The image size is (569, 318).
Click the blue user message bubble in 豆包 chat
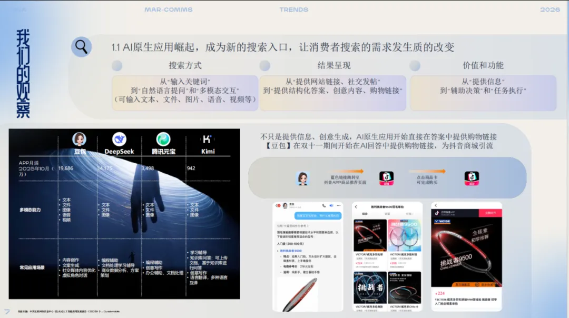click(x=318, y=216)
